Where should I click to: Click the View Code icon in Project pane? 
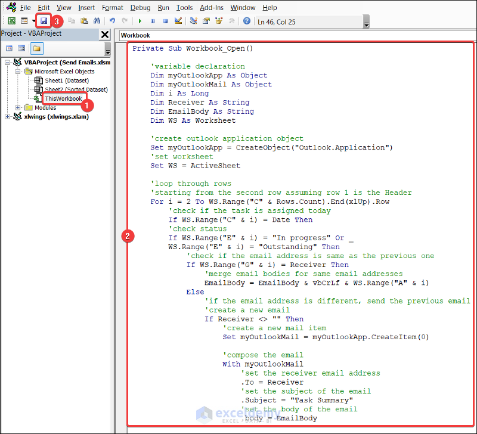pyautogui.click(x=10, y=48)
